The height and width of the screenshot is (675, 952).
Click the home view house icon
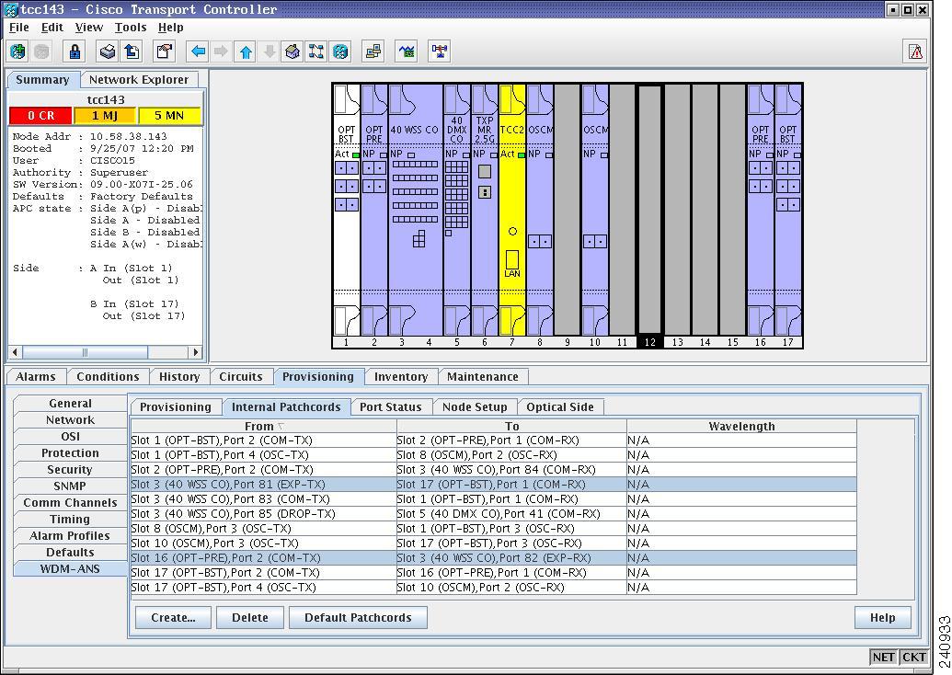point(292,51)
